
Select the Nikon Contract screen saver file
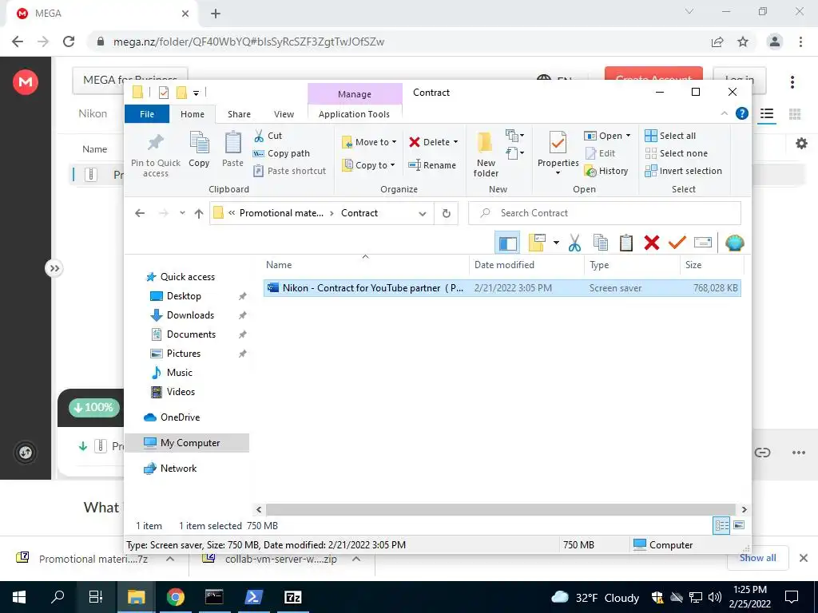point(502,288)
